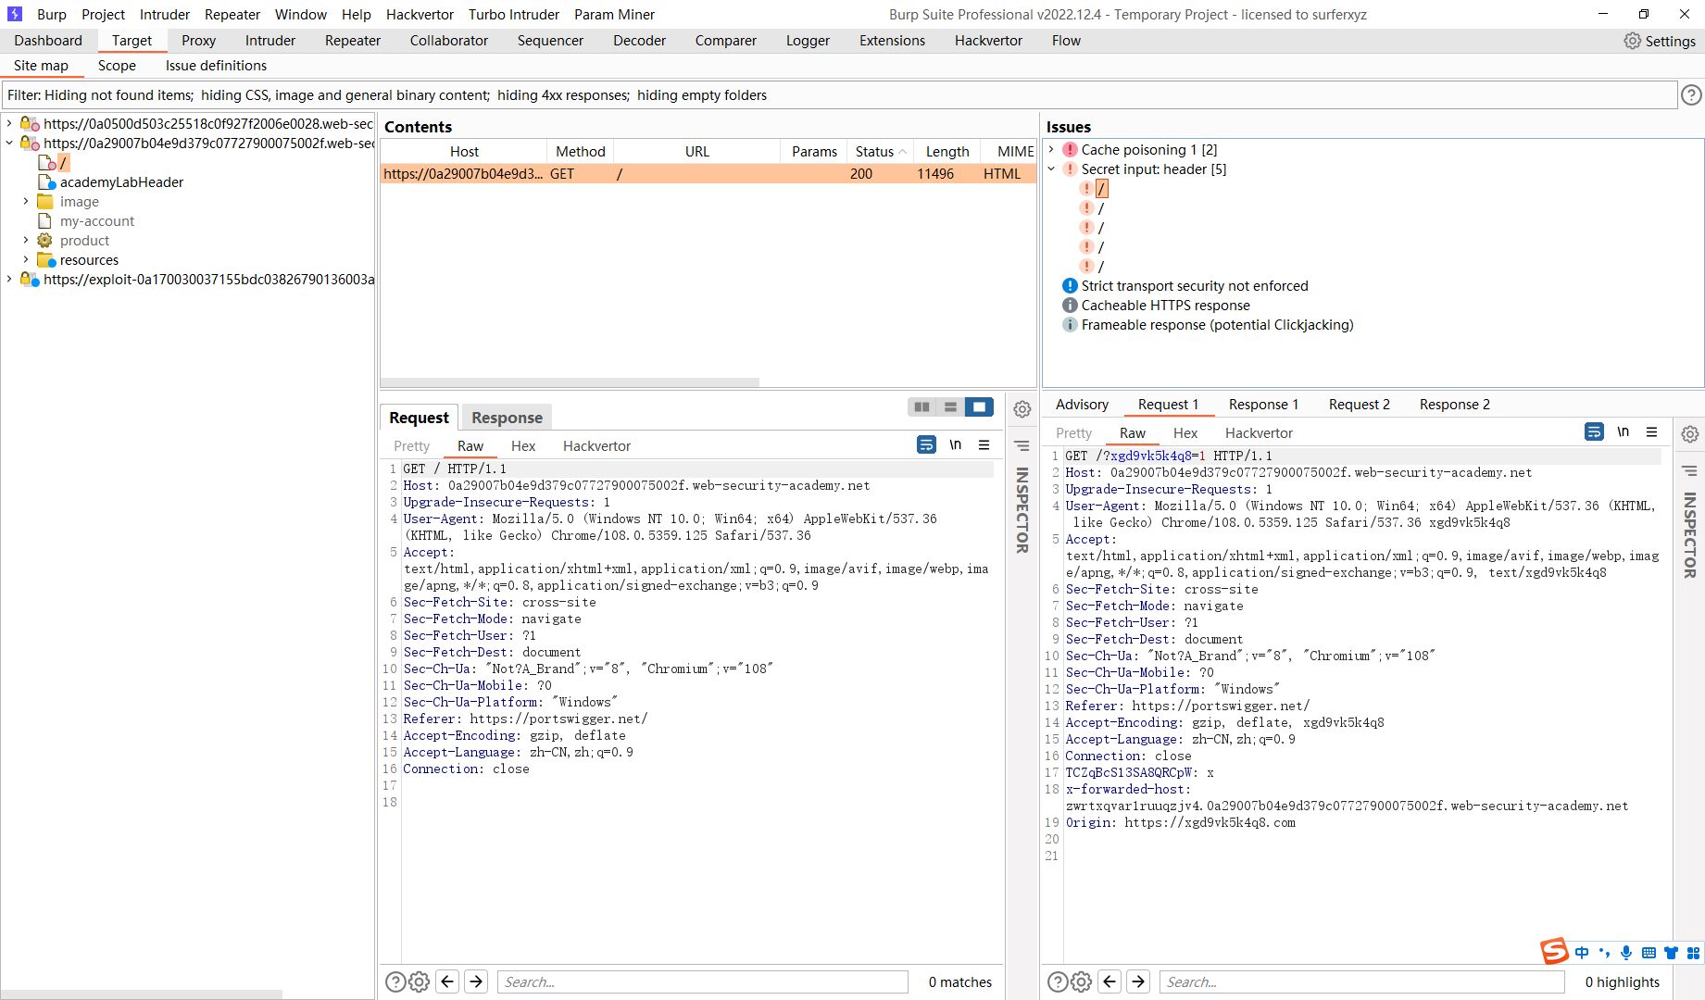Click the Burp Suite logo icon in the title bar

(15, 14)
